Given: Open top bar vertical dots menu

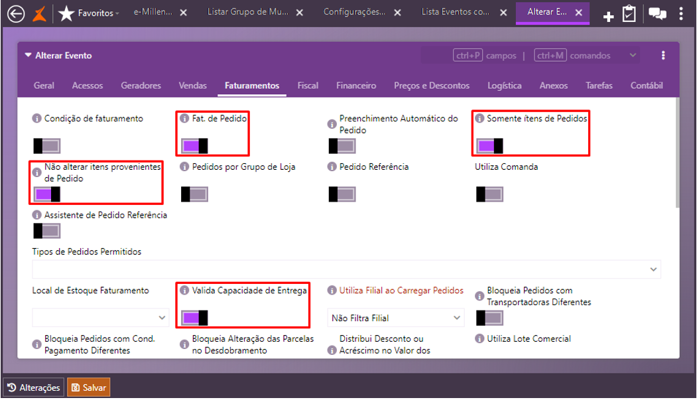Looking at the screenshot, I should [681, 14].
